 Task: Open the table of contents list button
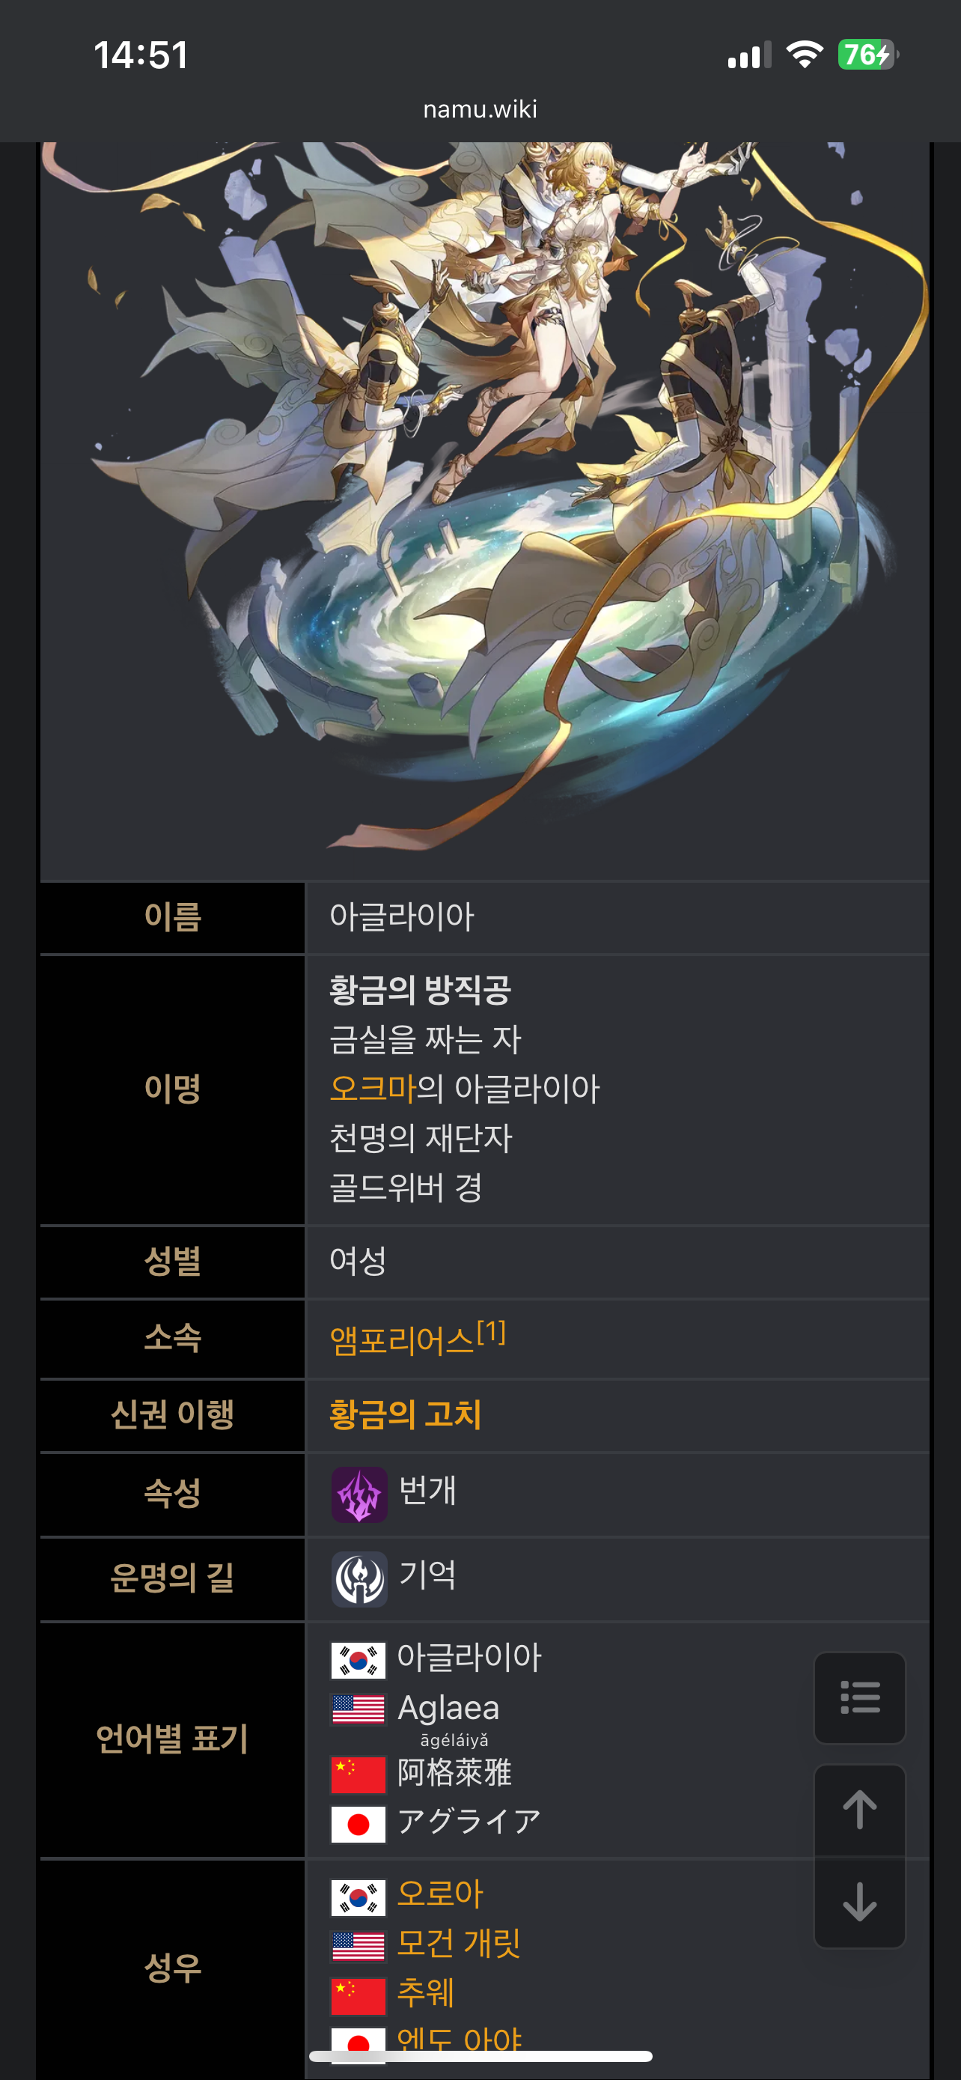(859, 1697)
